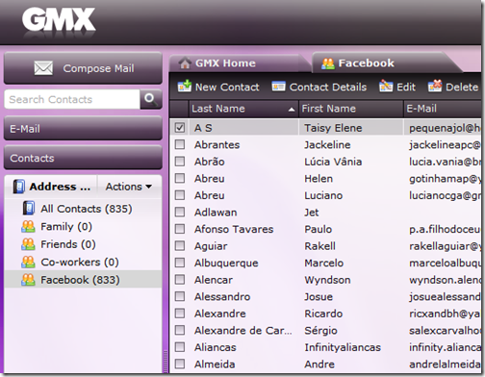
Task: Click the Facebook group icon in sidebar
Action: click(28, 280)
